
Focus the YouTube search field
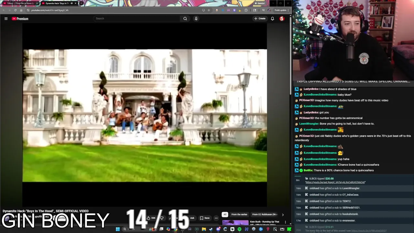click(x=137, y=18)
